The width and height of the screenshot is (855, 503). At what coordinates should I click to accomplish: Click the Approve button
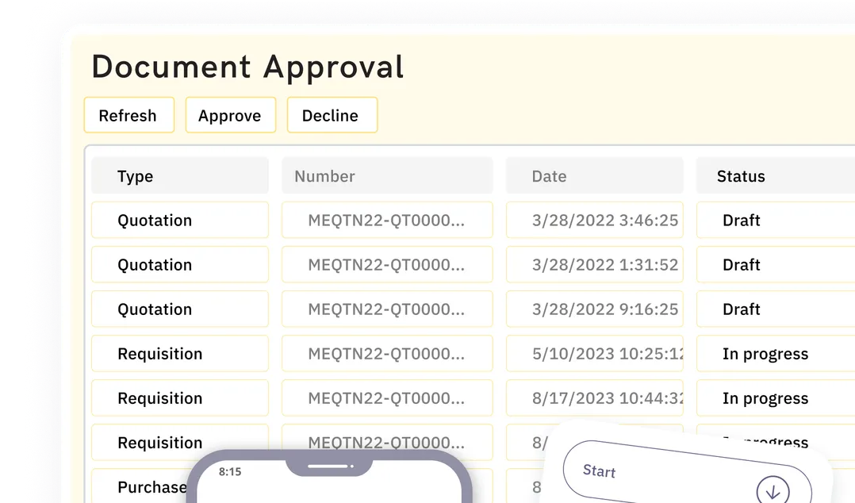click(231, 115)
